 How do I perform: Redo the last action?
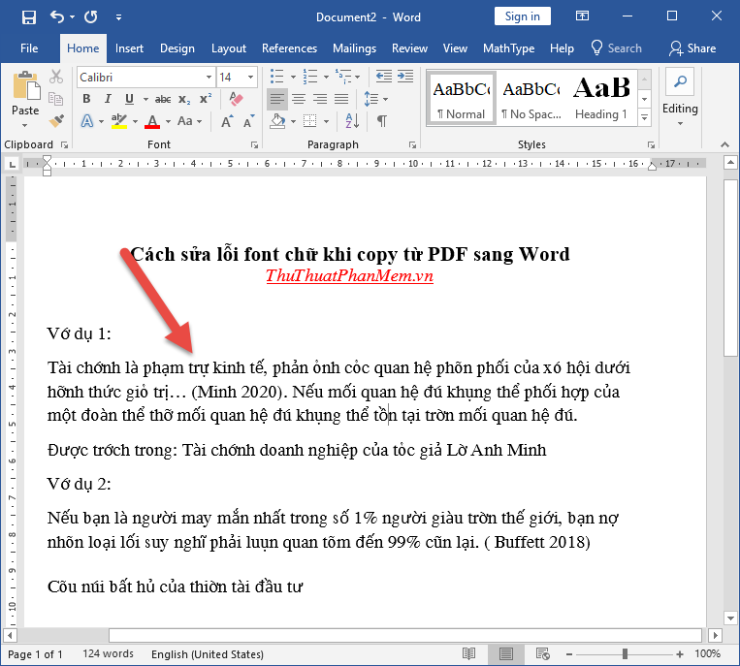[x=90, y=17]
